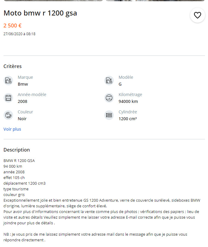The height and width of the screenshot is (247, 208).
Task: Click the listing title Moto bmw r 1200 gsa
Action: pos(40,13)
